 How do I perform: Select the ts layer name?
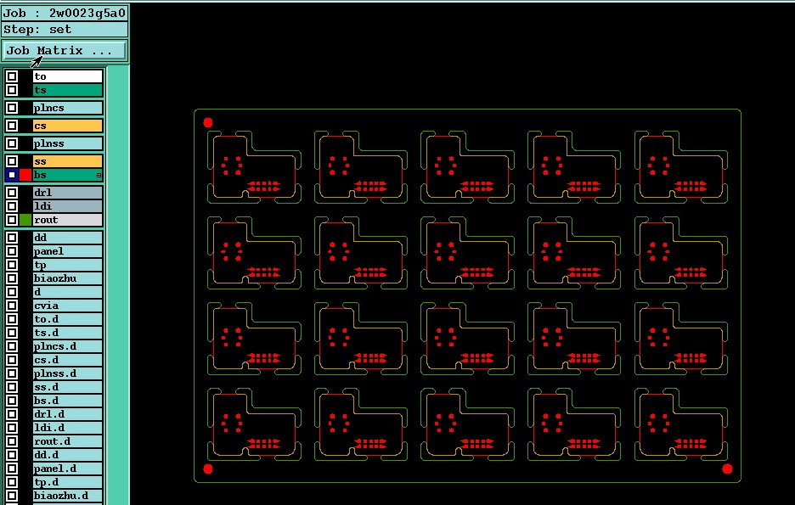(67, 90)
